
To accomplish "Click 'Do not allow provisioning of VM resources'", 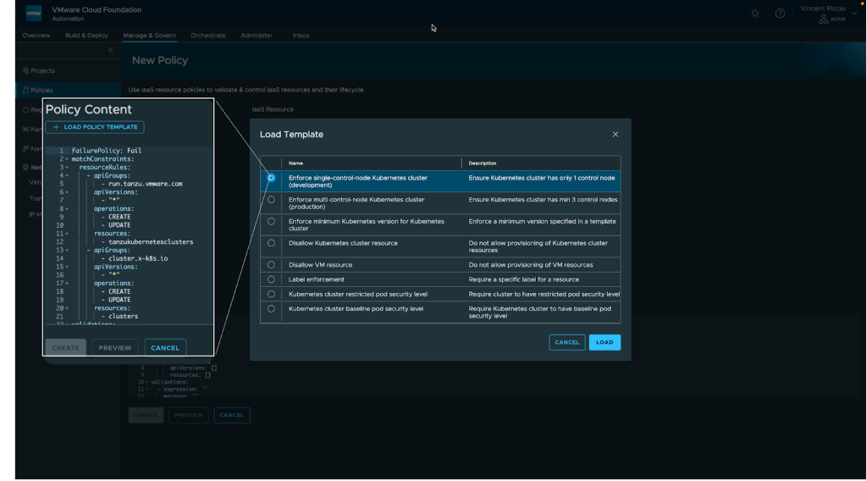I will tap(531, 264).
